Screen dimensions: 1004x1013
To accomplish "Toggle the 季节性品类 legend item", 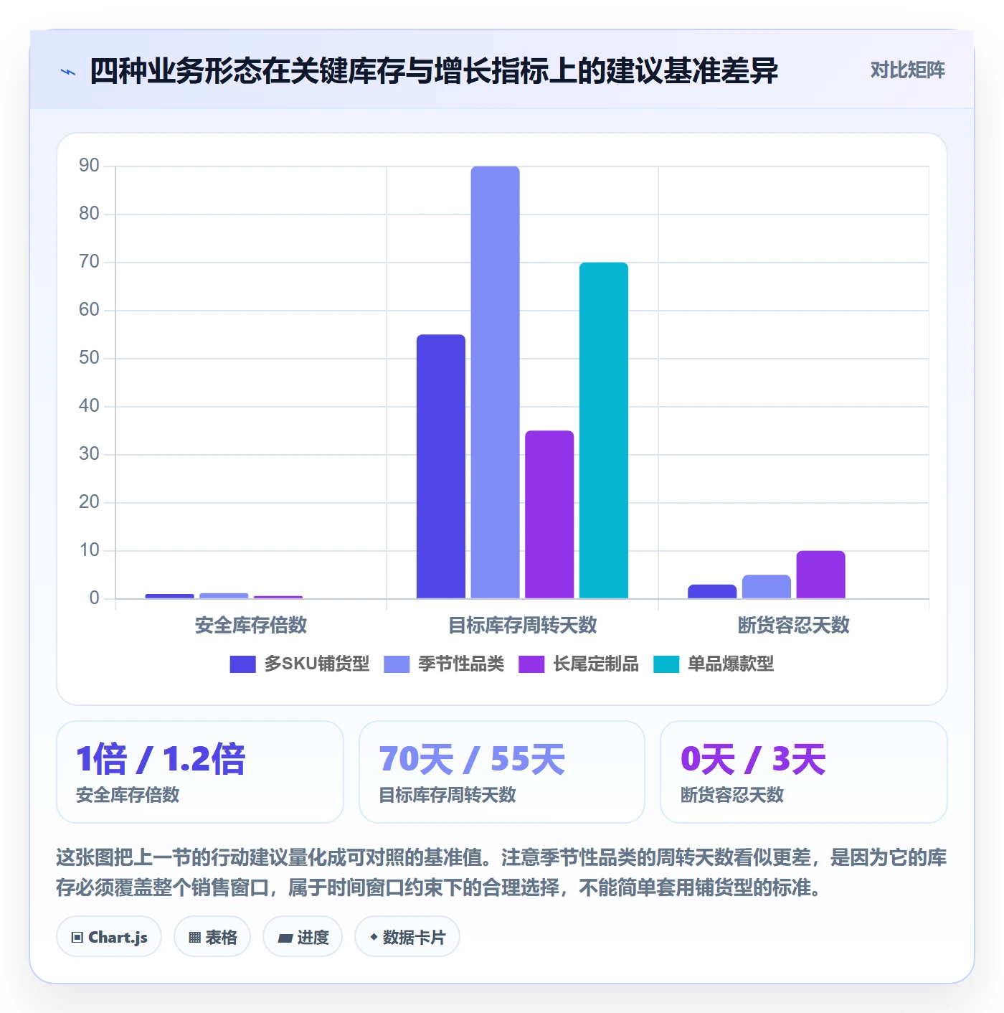I will [x=444, y=664].
